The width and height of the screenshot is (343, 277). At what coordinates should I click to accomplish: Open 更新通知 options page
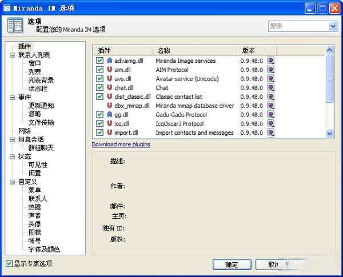[x=41, y=106]
